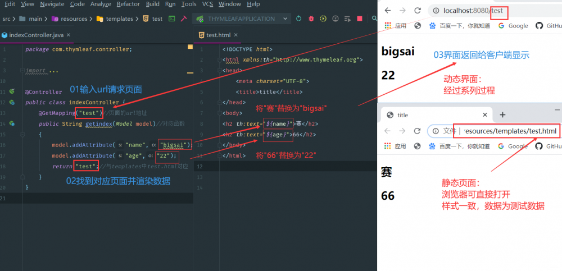Click the terminal icon next to test breadcrumb

coord(172,19)
